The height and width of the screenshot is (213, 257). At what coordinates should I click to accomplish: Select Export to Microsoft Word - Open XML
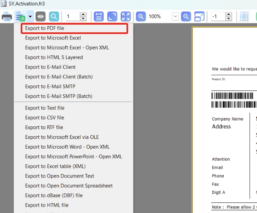[x=67, y=147]
